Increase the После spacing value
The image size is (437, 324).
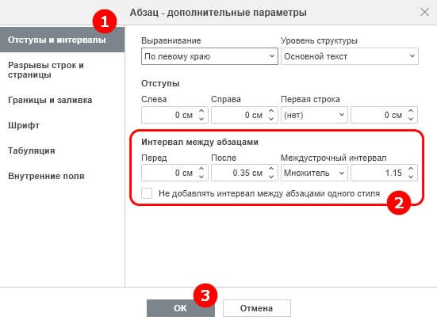coord(271,169)
